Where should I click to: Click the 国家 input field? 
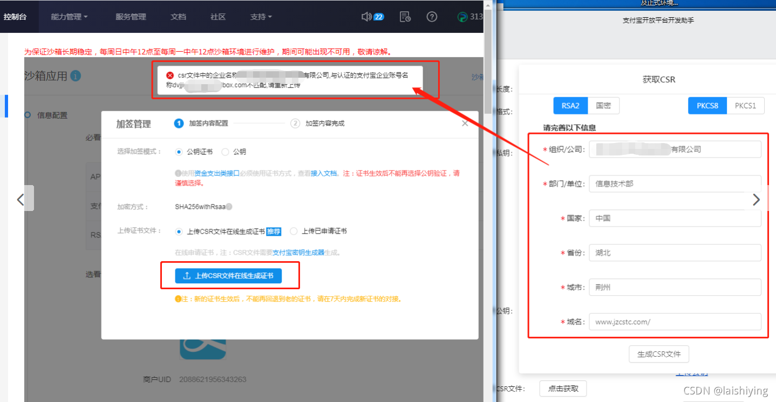coord(675,219)
